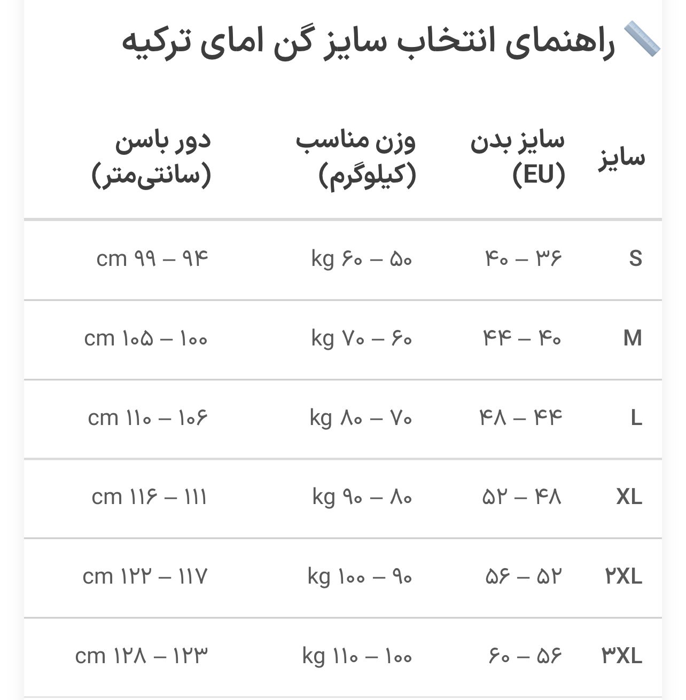
Task: Click the 3XL row weight range cell
Action: (357, 656)
